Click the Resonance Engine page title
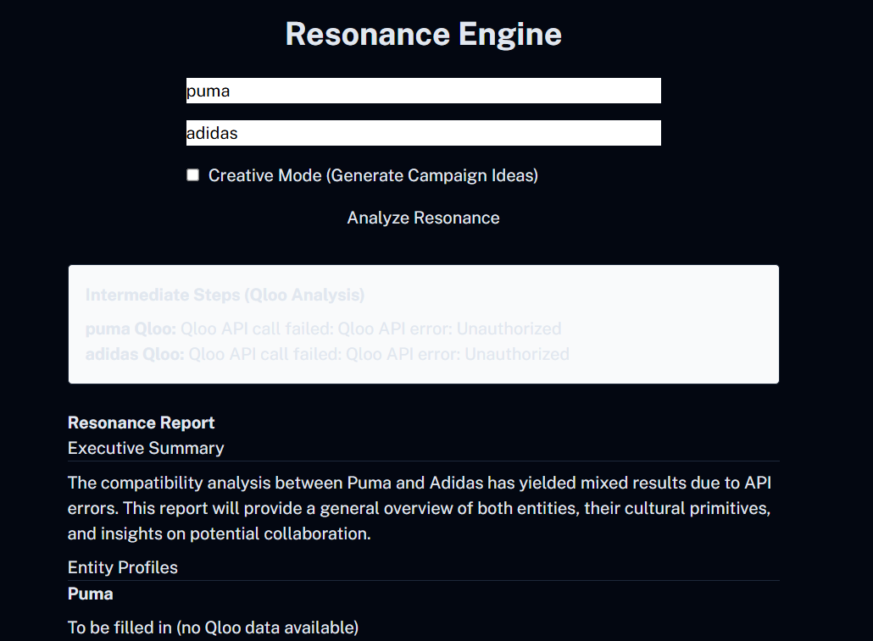Viewport: 873px width, 641px height. coord(423,34)
